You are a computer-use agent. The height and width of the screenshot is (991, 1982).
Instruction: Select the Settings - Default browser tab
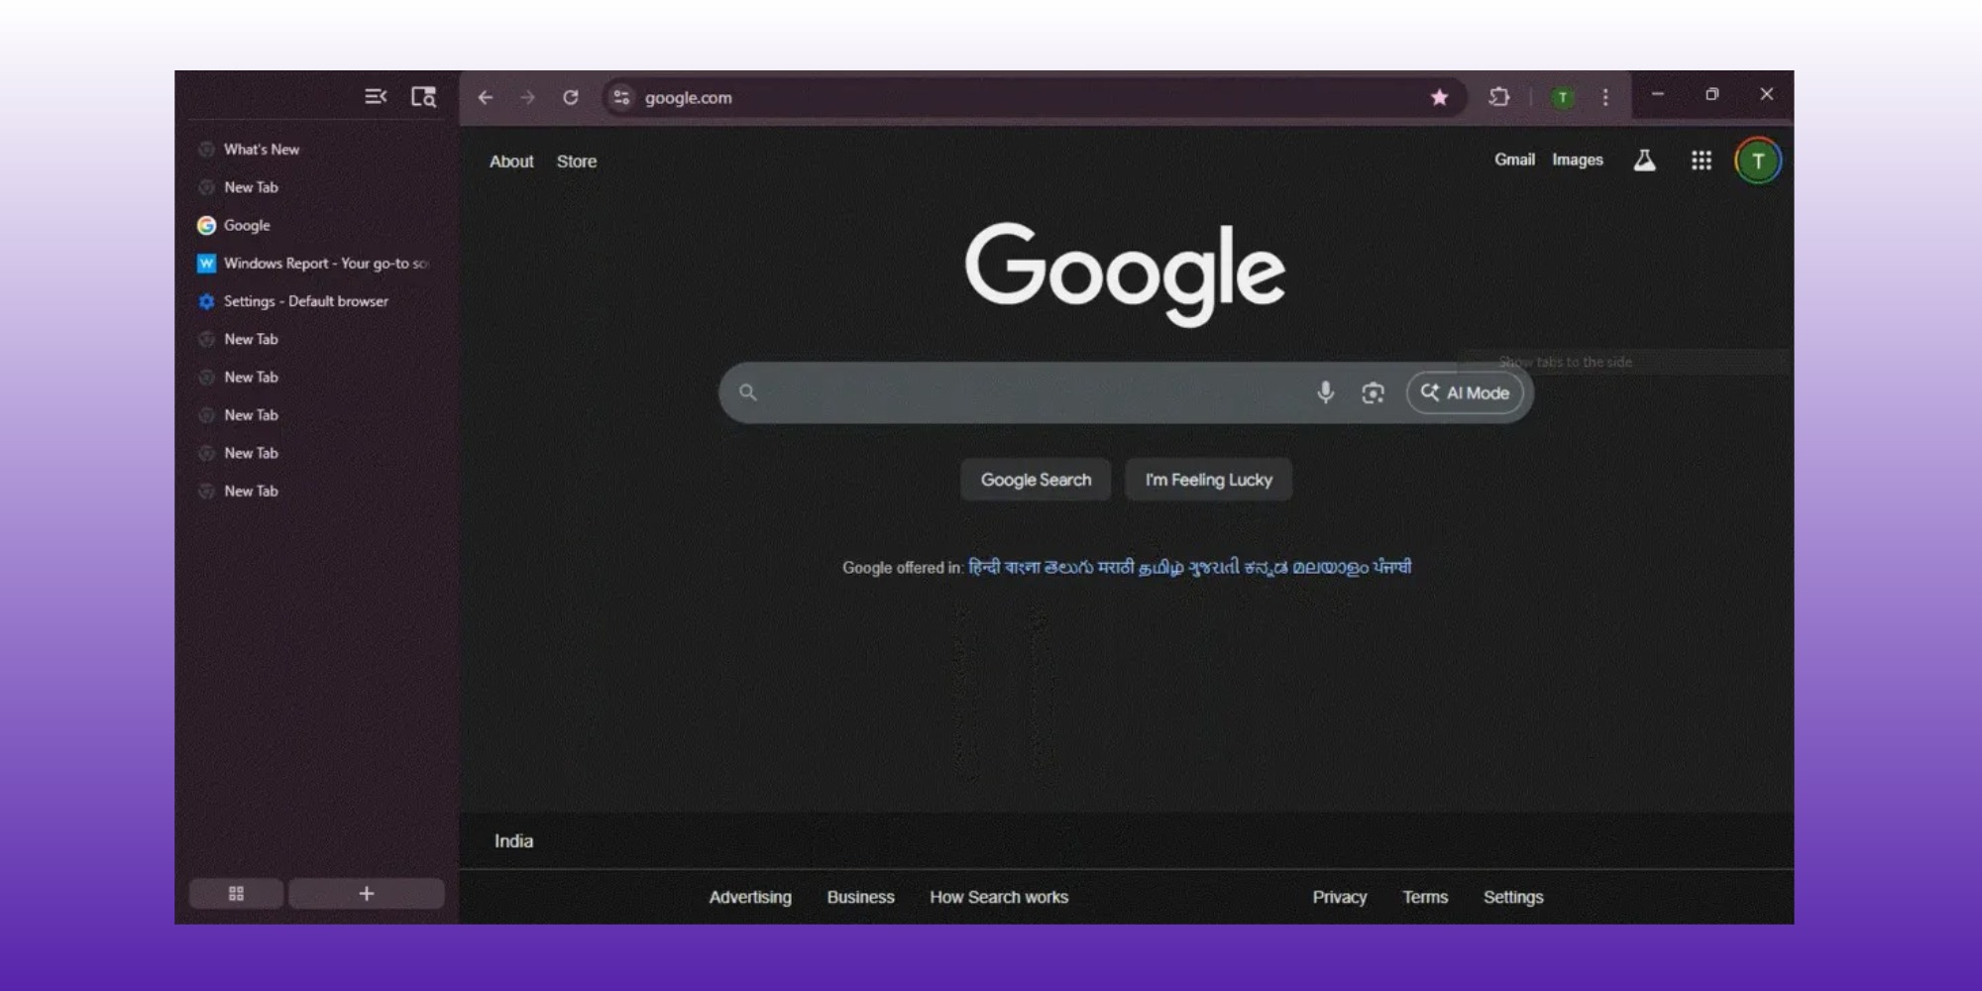pyautogui.click(x=305, y=301)
